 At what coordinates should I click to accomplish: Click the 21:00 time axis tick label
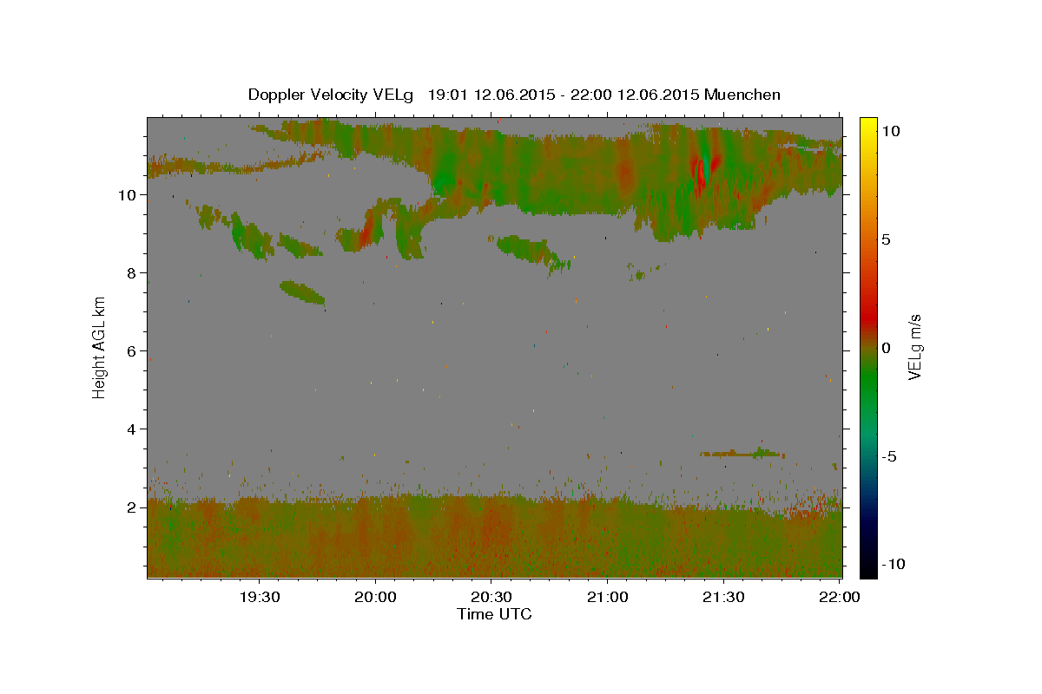point(607,597)
